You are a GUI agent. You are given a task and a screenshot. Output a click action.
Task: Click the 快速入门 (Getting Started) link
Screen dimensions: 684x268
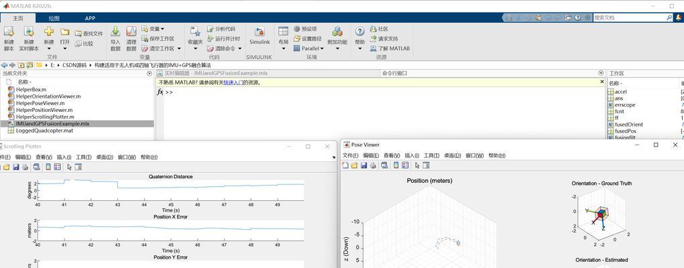233,82
